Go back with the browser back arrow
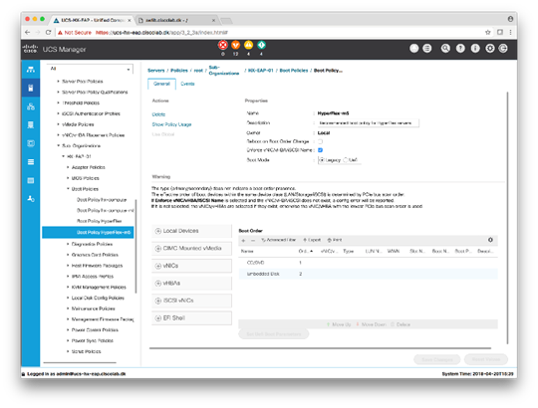Screen dimensions: 538x408 point(28,32)
